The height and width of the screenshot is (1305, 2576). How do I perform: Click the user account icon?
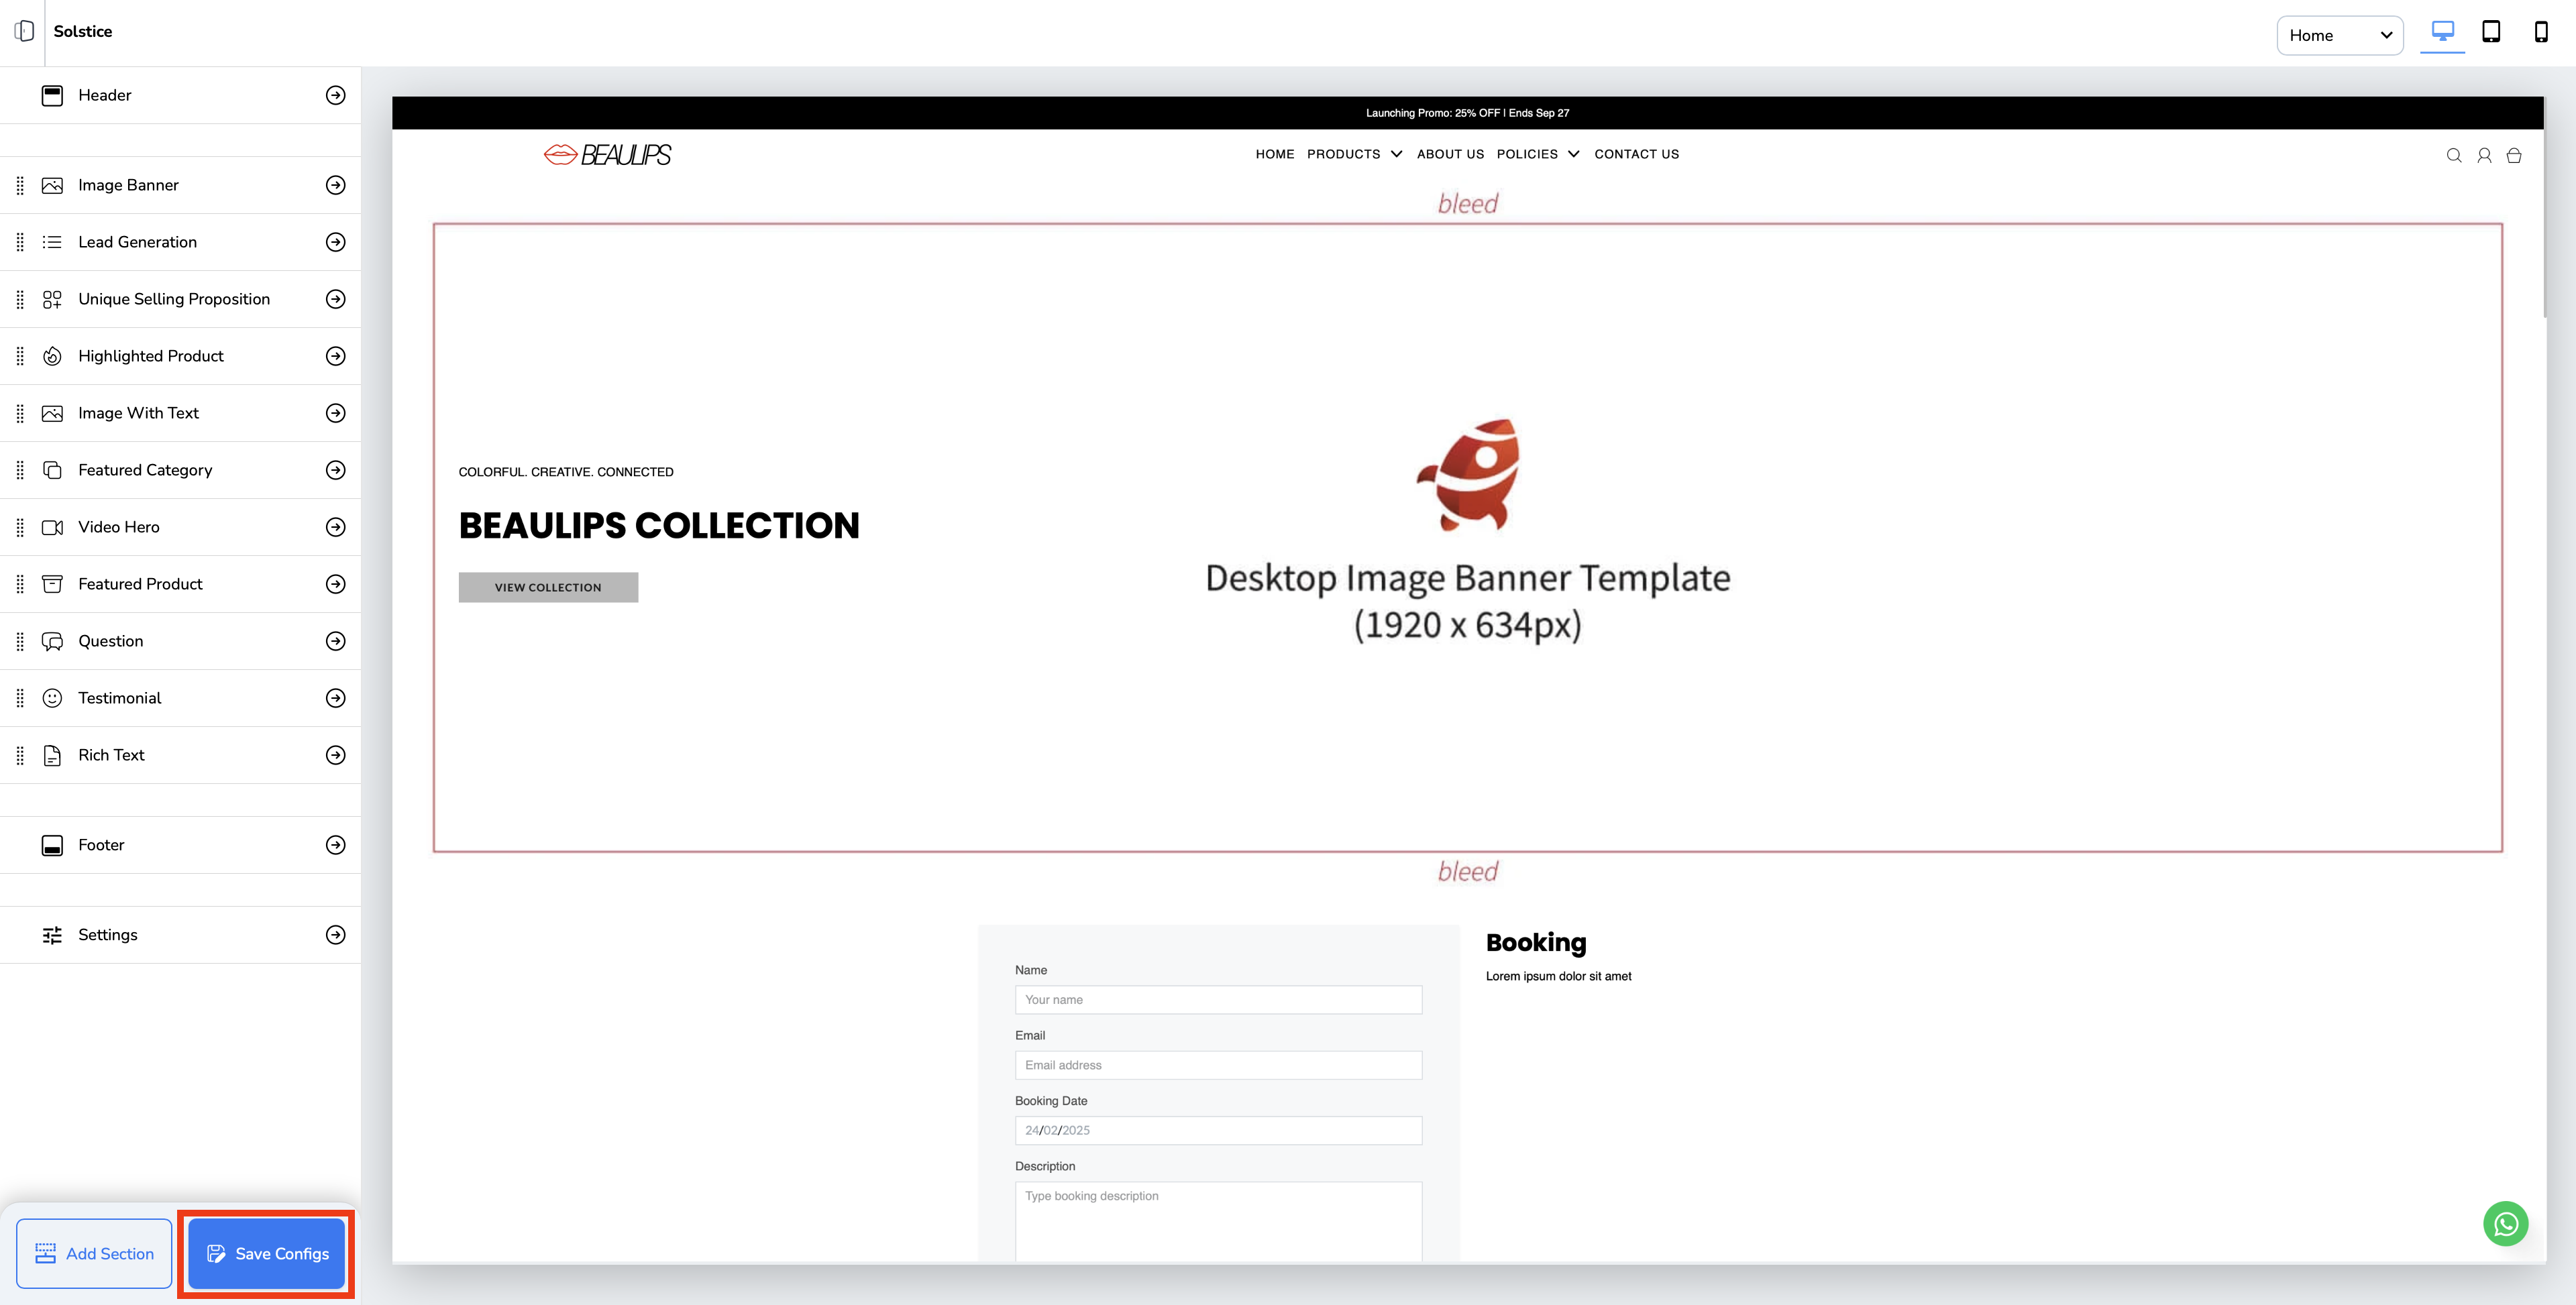point(2484,155)
